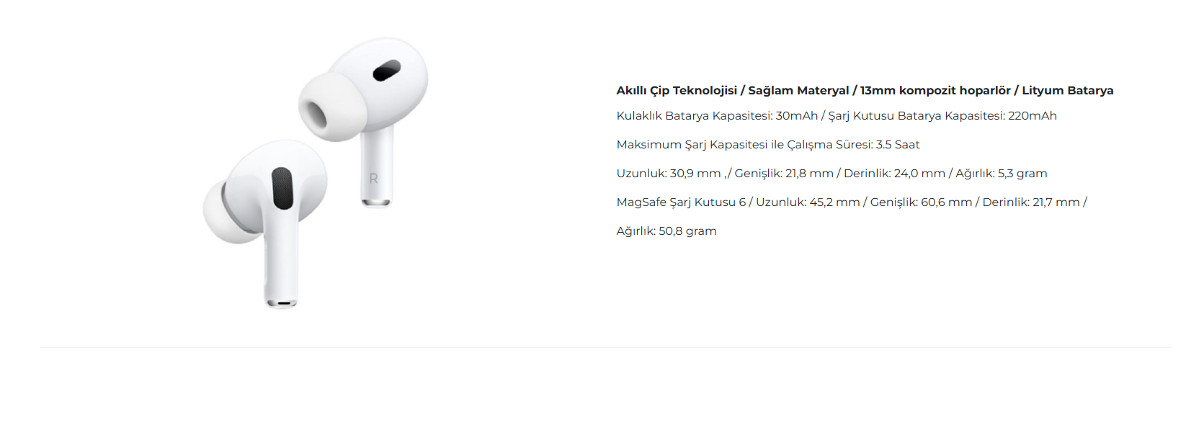1204x446 pixels.
Task: Click the "Kulaklık Batarya Kapasitesi: 30mAh" text
Action: pyautogui.click(x=717, y=116)
